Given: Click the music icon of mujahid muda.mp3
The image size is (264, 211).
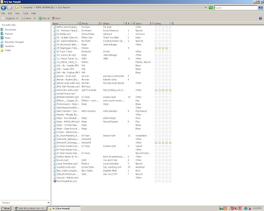Looking at the screenshot, I should (55, 167).
